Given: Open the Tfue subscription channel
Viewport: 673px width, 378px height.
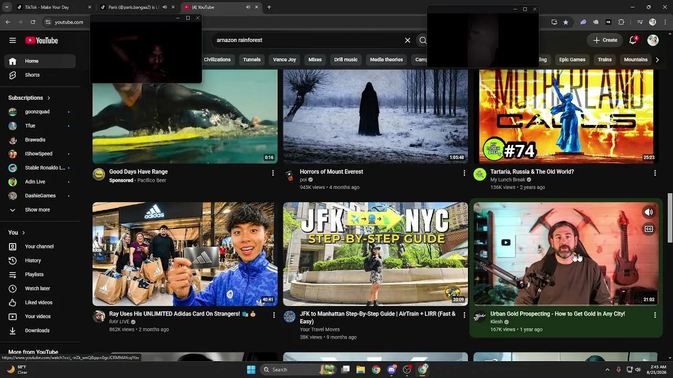Looking at the screenshot, I should (41, 126).
